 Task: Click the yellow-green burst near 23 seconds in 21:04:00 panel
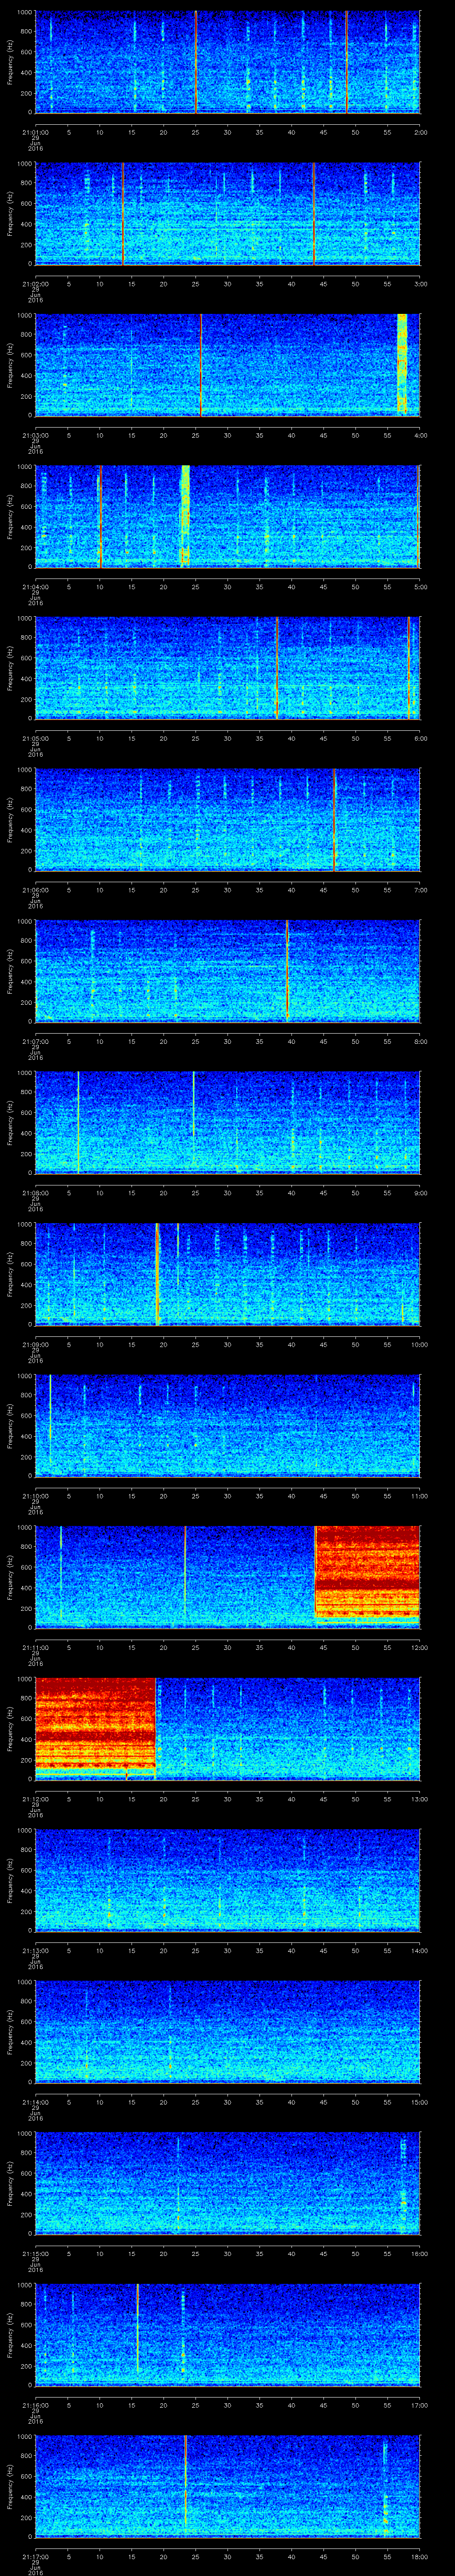tap(185, 516)
